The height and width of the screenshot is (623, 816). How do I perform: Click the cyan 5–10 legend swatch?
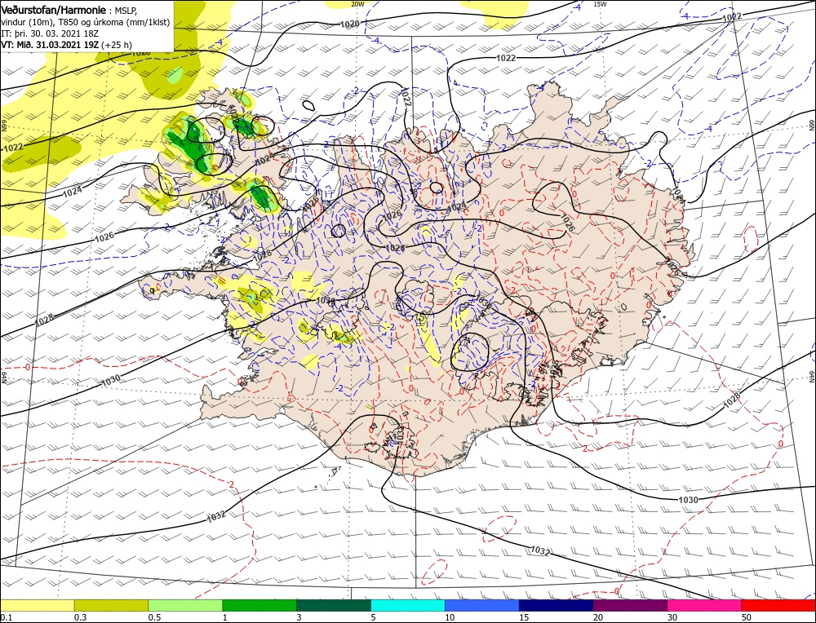pos(408,605)
